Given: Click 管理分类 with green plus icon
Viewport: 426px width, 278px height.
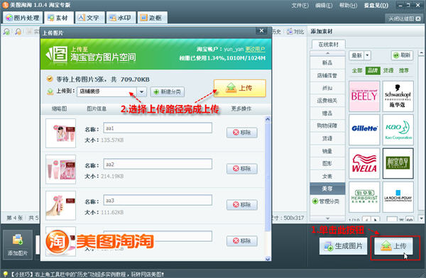Looking at the screenshot, I should (x=326, y=201).
